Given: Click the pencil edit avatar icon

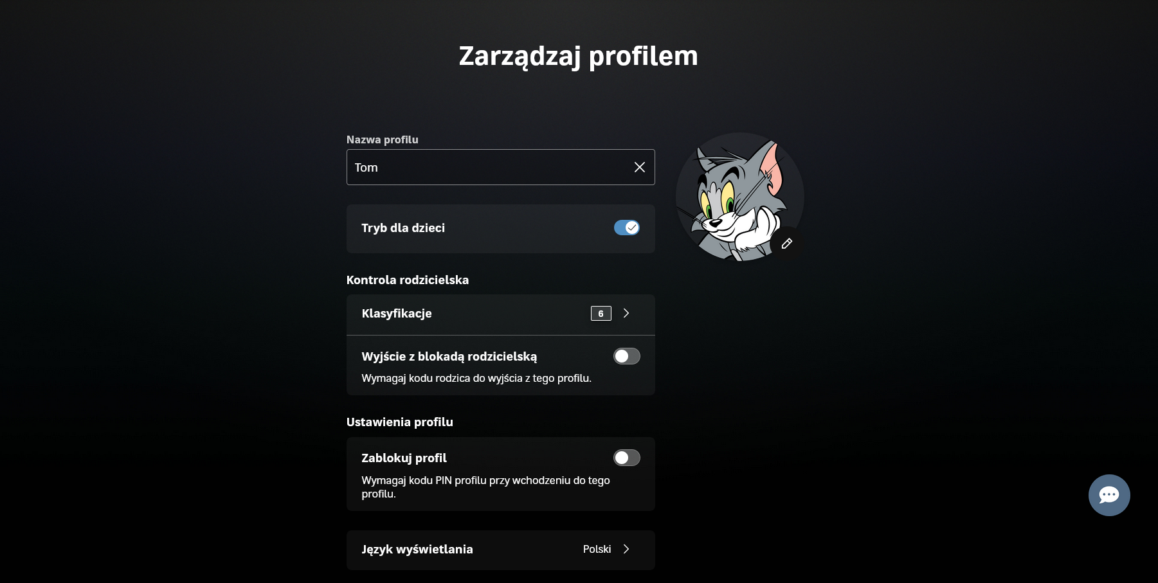Looking at the screenshot, I should click(786, 244).
